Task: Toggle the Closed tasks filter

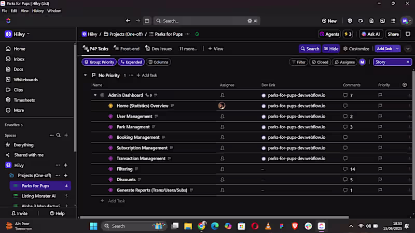Action: point(320,62)
